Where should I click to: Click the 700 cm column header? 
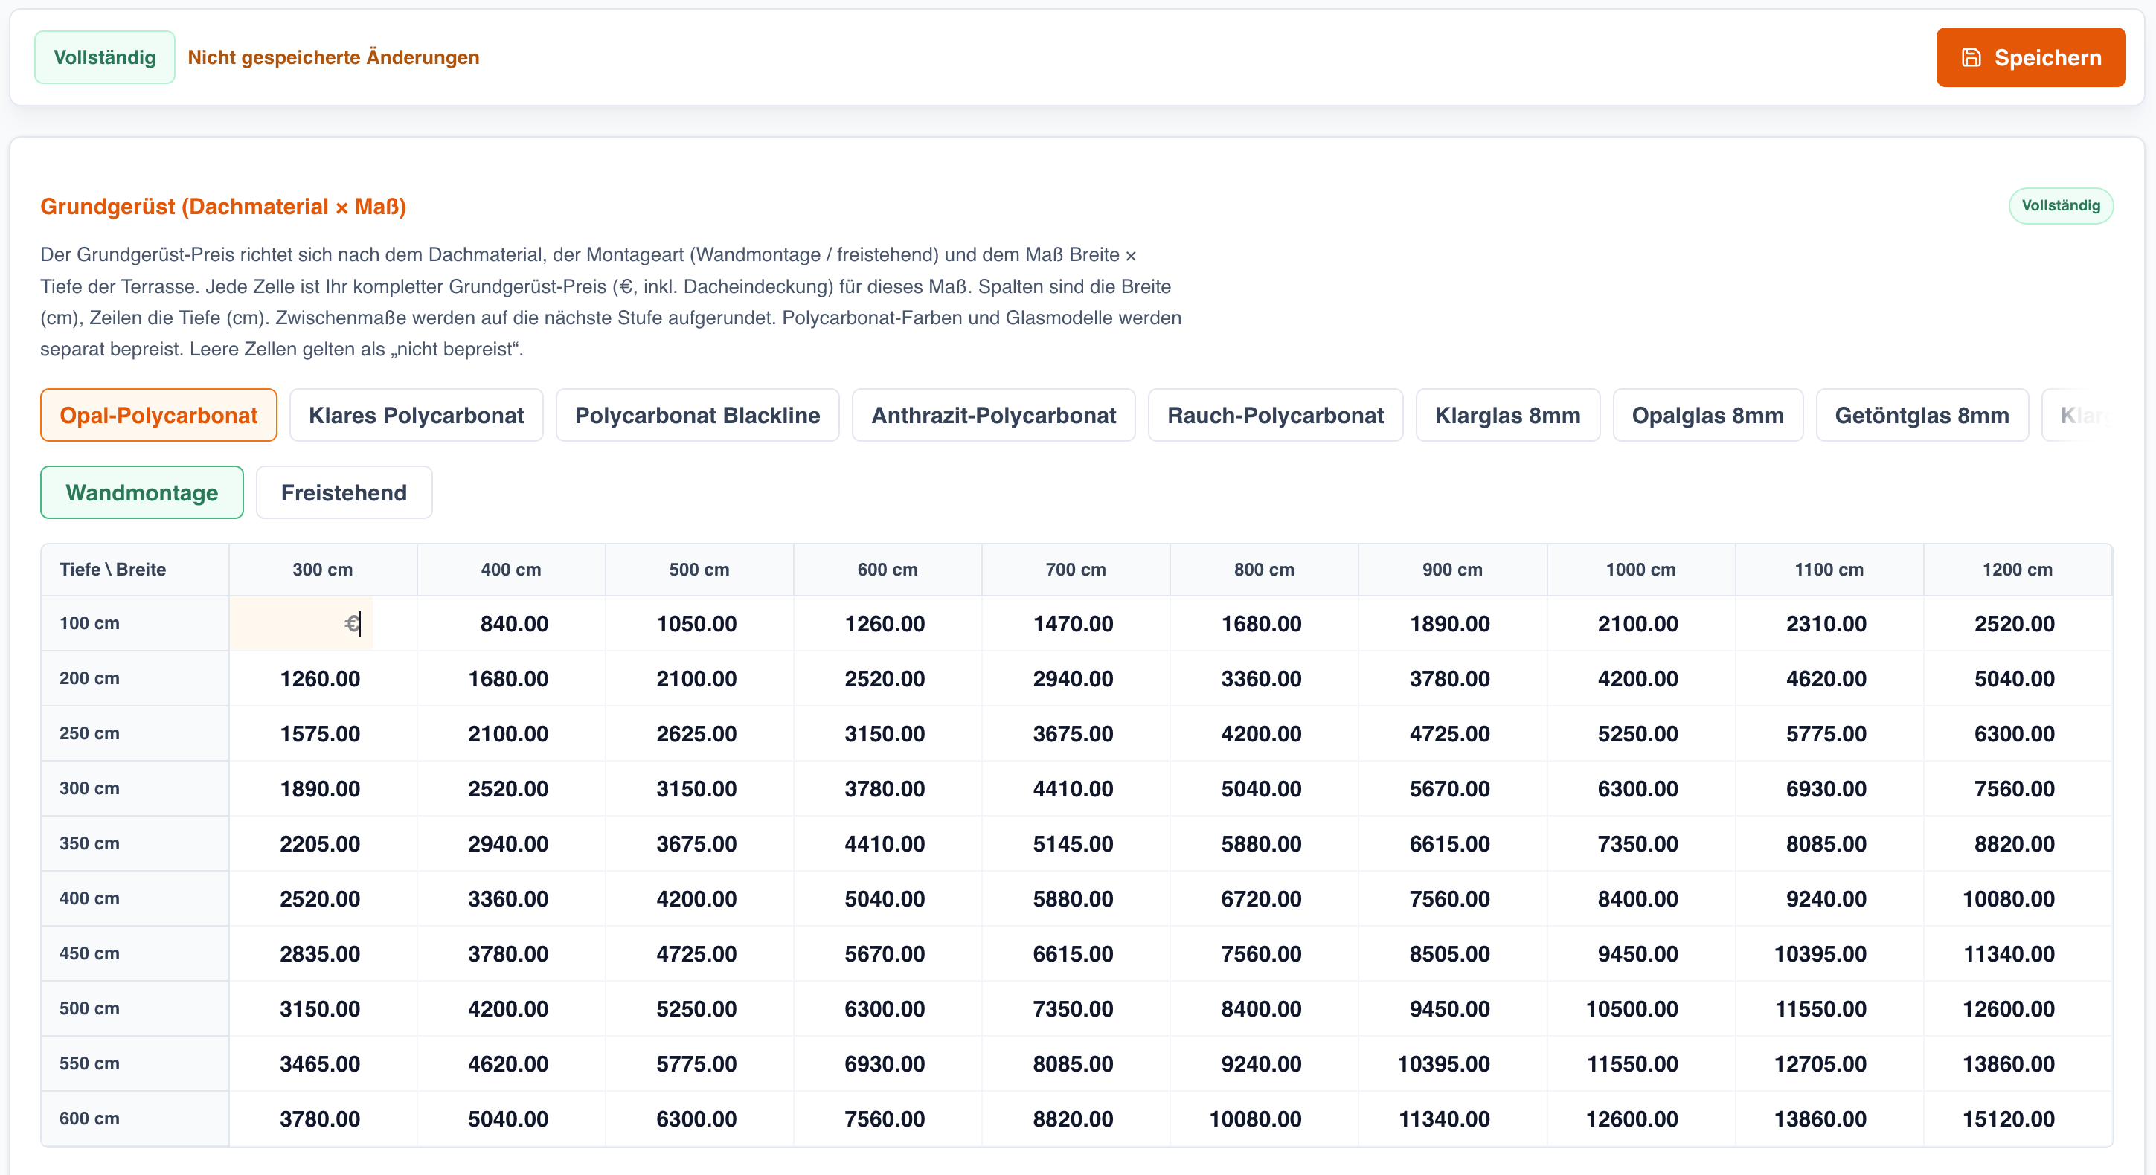tap(1076, 569)
